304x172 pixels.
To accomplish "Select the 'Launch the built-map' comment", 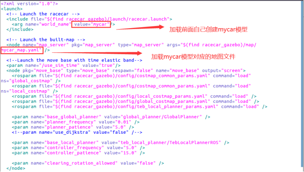I will coord(46,40).
